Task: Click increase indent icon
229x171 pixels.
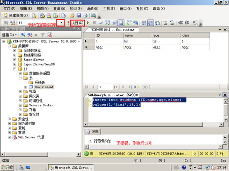Action: pos(187,23)
